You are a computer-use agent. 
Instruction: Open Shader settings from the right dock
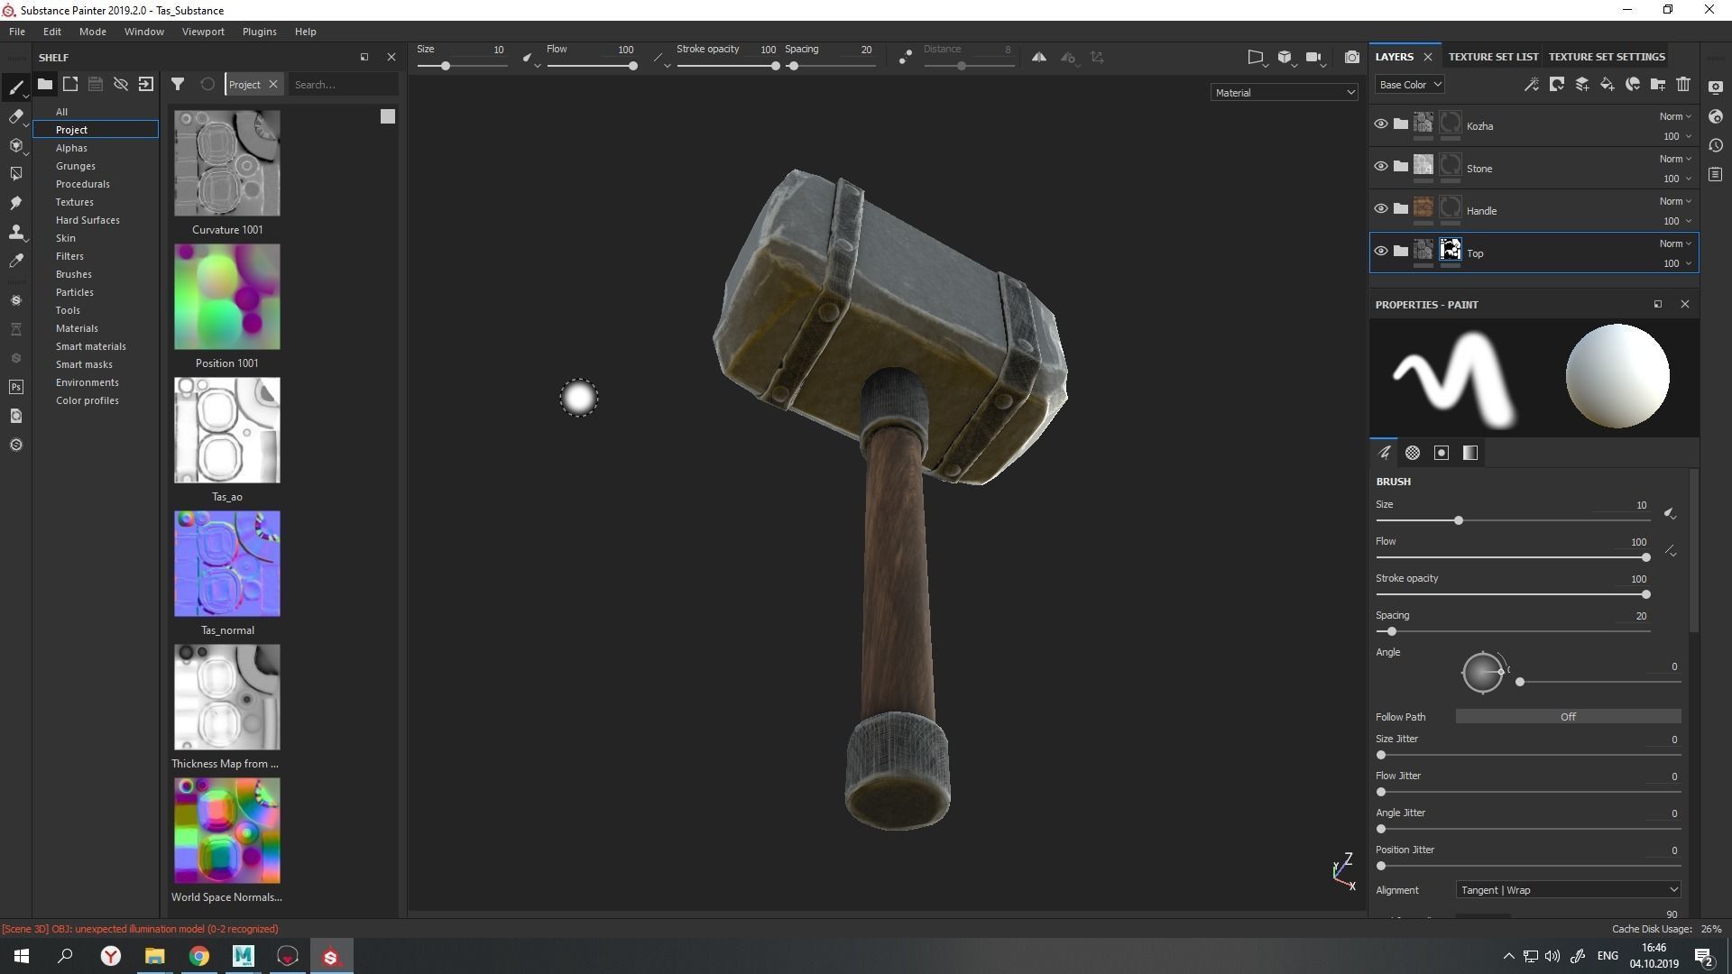coord(1716,116)
